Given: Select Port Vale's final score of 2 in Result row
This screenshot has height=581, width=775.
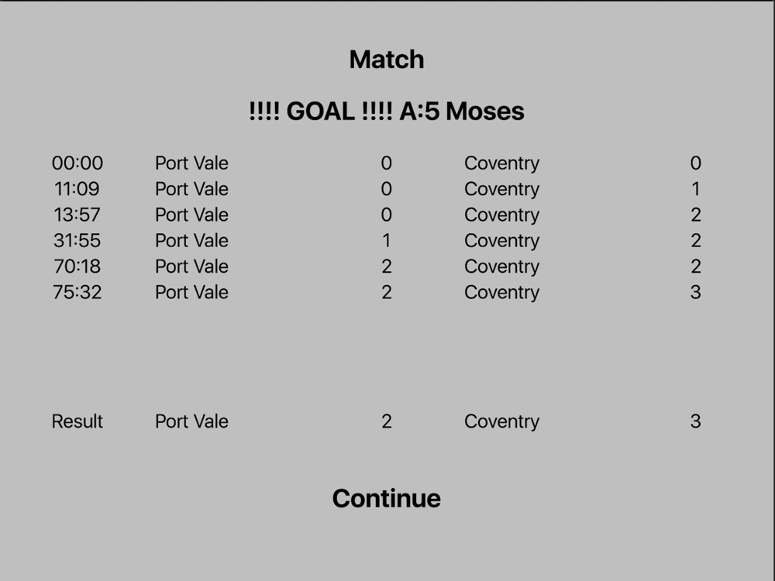Looking at the screenshot, I should point(387,421).
